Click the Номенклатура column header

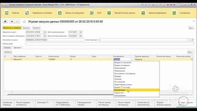[x=58, y=56]
